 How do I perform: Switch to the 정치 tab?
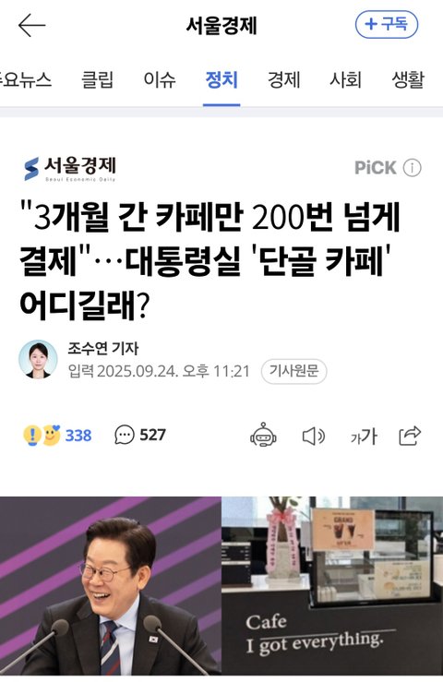[221, 80]
